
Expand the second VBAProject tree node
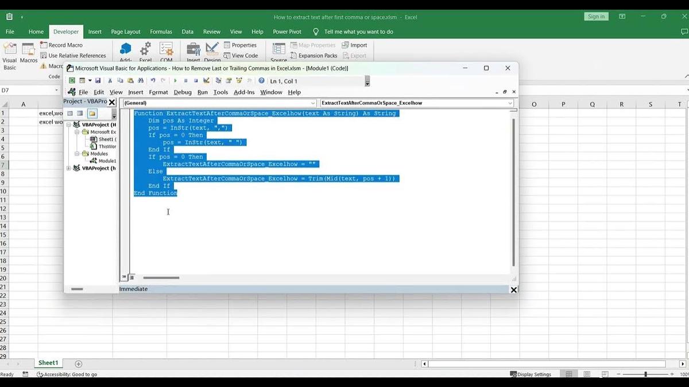point(69,167)
